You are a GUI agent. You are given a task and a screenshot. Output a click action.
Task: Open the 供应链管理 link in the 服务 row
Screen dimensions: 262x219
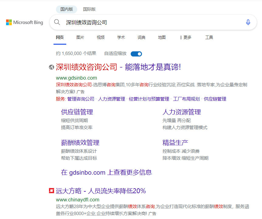click(215, 99)
